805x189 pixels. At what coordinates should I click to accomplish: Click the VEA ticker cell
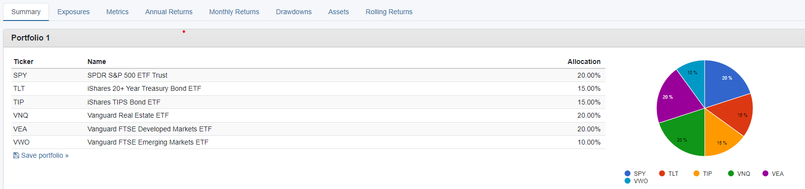(x=20, y=129)
